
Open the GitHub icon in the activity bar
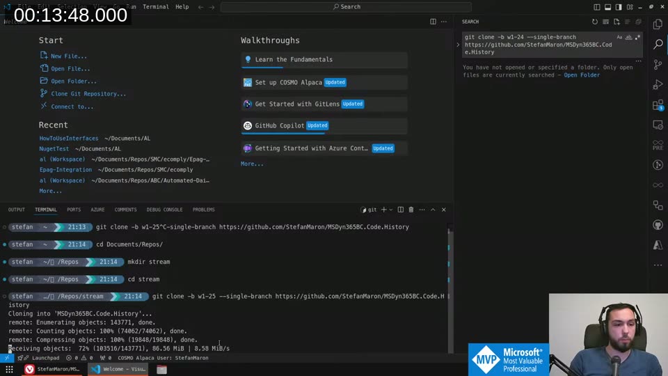click(658, 225)
